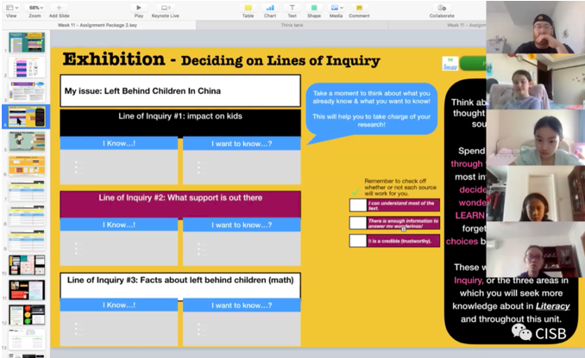Click 'Line of Inquiry #3: Facts about left behind children' box
This screenshot has width=585, height=358.
point(180,286)
